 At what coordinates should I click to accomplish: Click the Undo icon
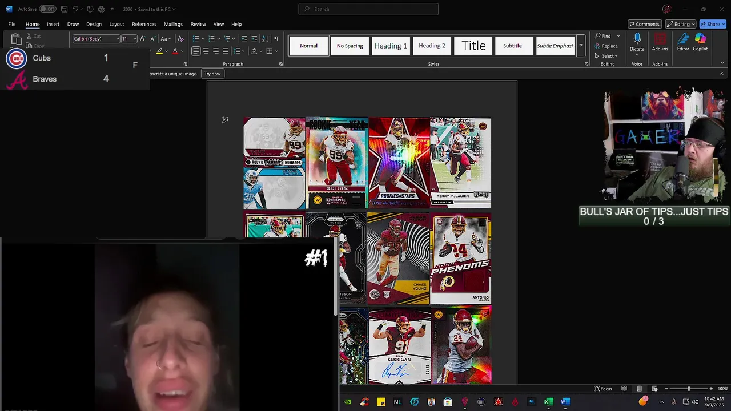pos(75,9)
